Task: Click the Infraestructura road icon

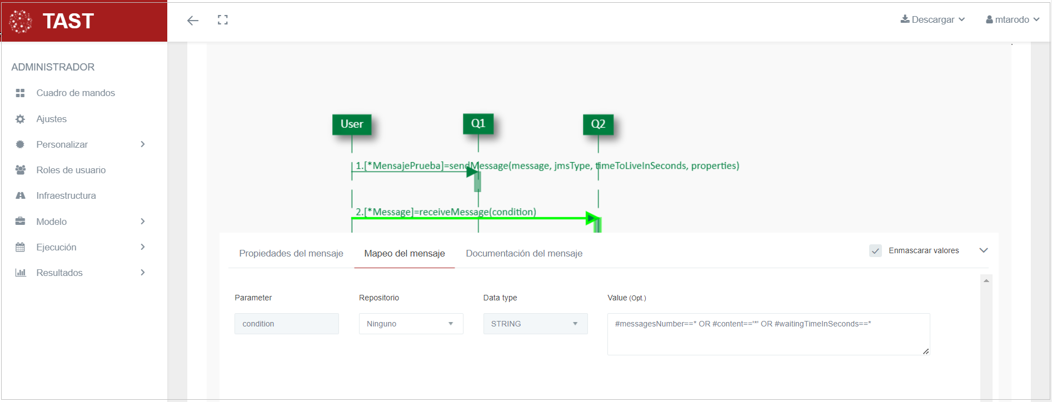Action: [21, 195]
